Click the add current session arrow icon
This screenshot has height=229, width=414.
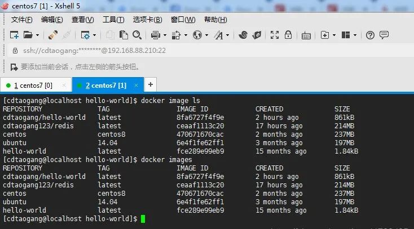pos(14,67)
